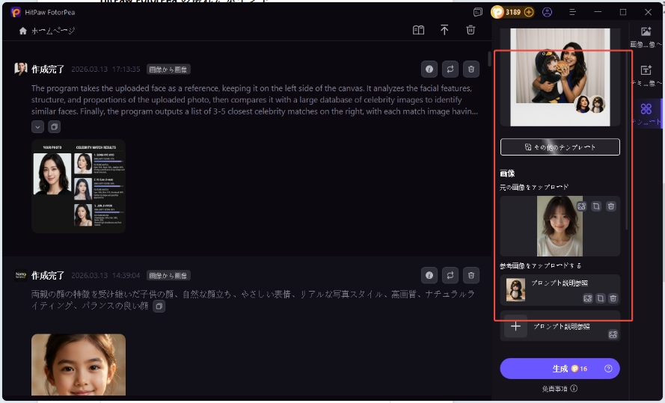
Task: Click the history list vertical scrollbar
Action: [x=489, y=59]
